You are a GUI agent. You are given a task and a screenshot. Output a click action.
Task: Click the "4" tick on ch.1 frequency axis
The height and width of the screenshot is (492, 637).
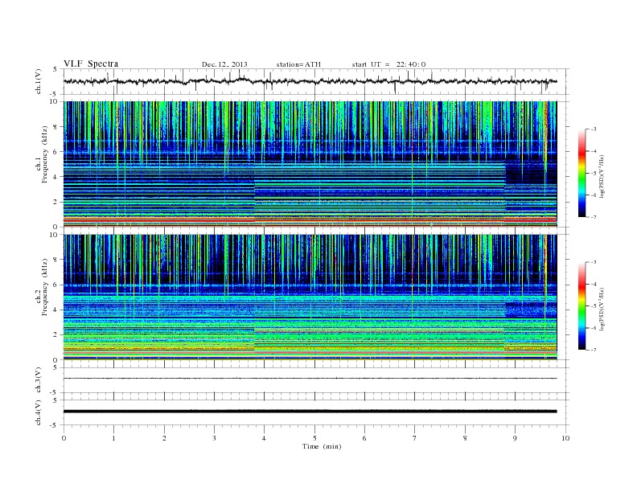point(55,177)
